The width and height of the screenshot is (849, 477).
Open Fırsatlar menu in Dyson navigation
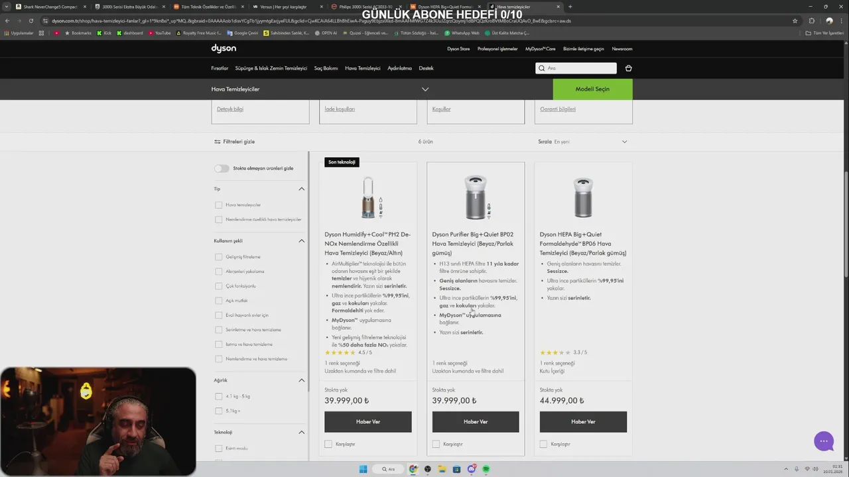pos(220,68)
